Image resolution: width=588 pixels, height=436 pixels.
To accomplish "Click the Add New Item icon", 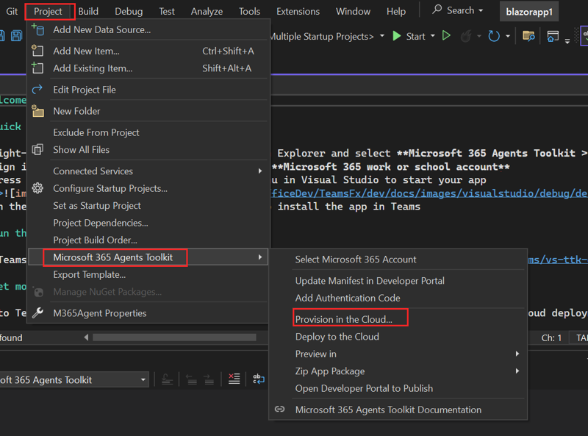I will pyautogui.click(x=37, y=50).
